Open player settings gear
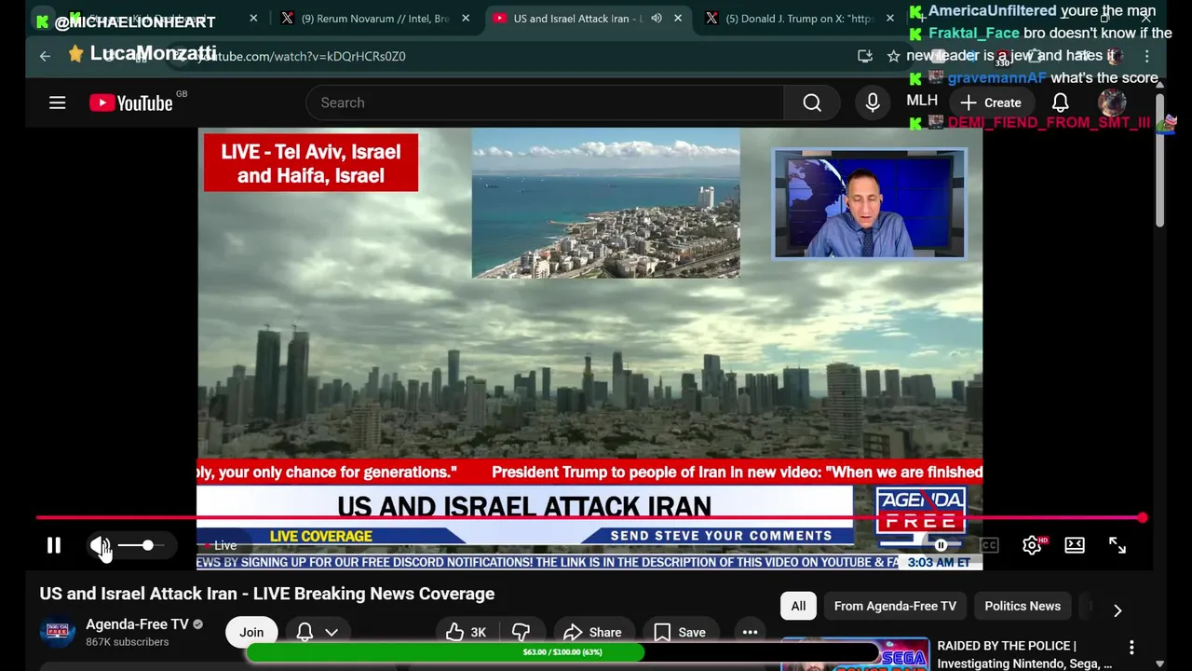1192x671 pixels. tap(1032, 545)
